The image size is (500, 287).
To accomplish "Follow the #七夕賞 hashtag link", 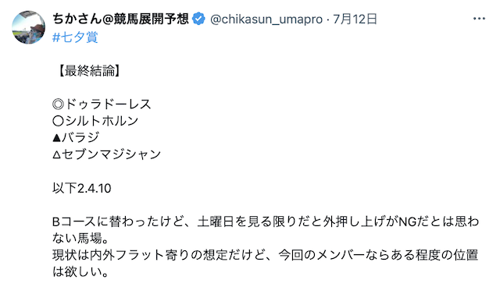I will pos(75,37).
